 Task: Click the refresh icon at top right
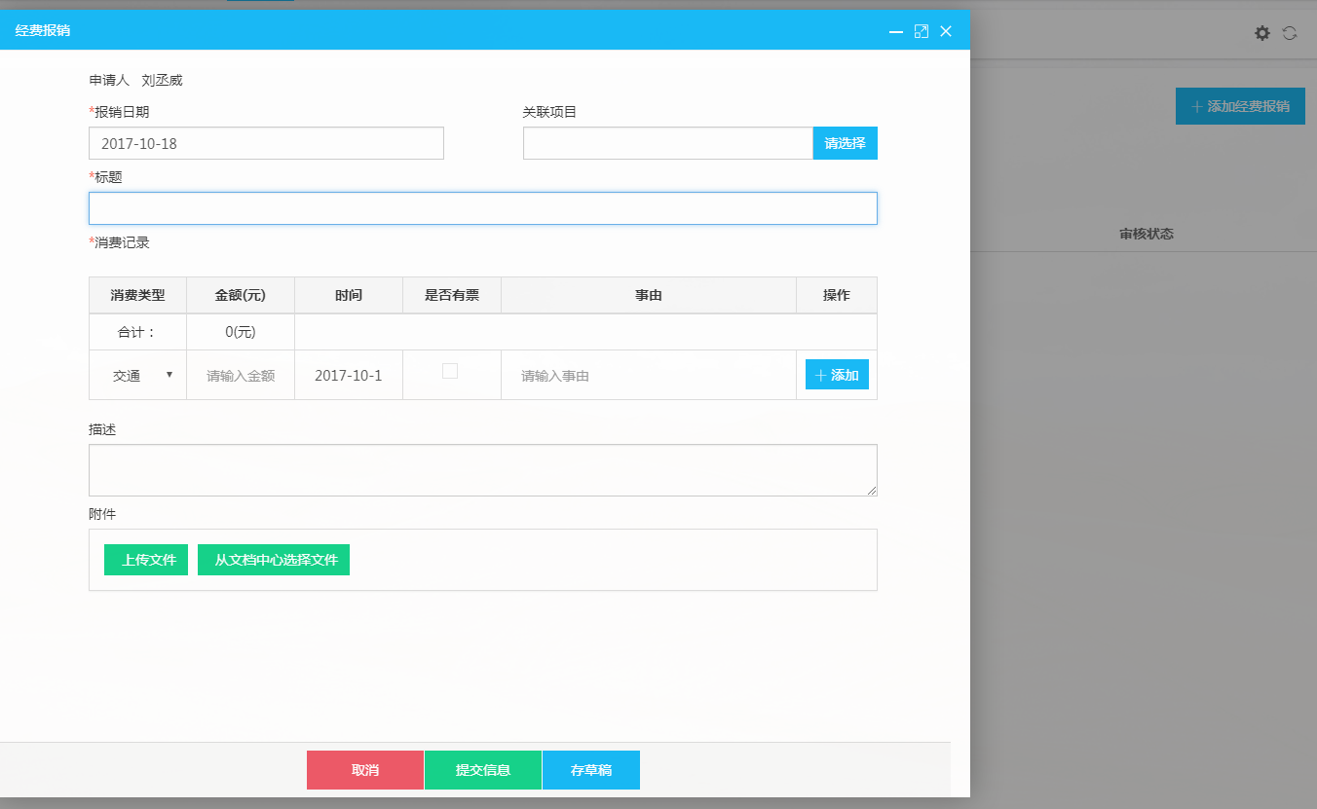tap(1290, 33)
